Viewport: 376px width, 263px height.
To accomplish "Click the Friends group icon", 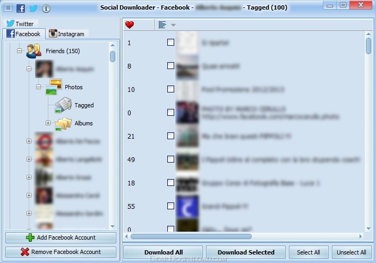I will (x=34, y=51).
